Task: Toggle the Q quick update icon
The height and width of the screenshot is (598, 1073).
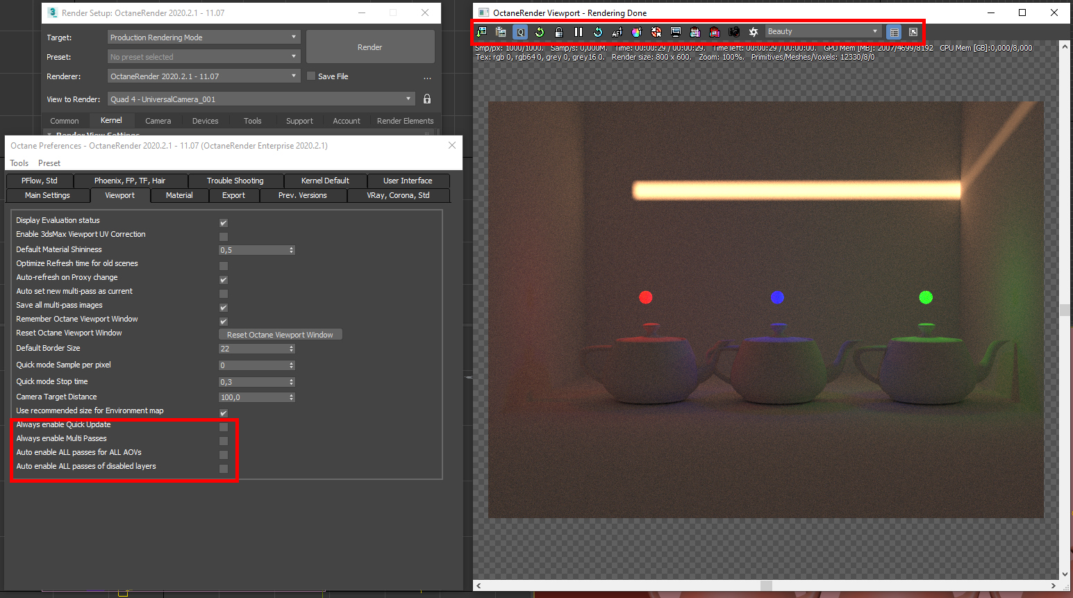Action: (x=520, y=32)
